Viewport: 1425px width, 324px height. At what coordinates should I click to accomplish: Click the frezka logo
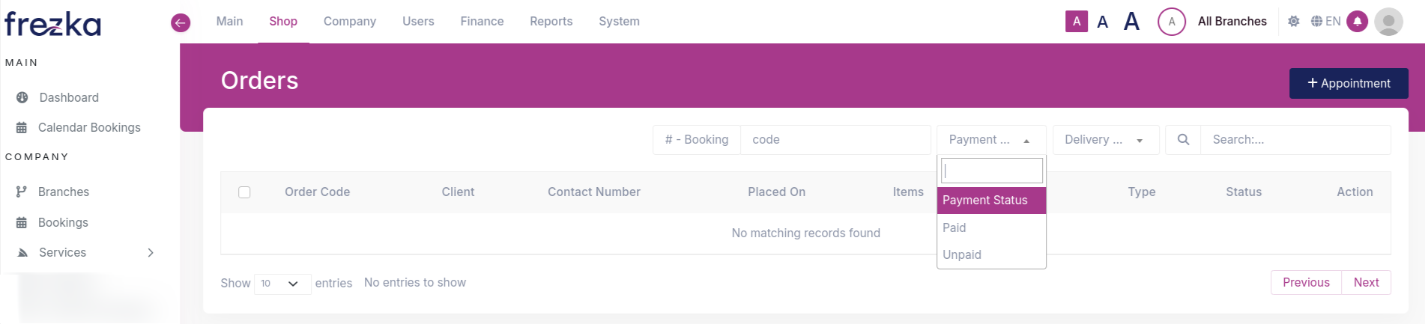52,23
